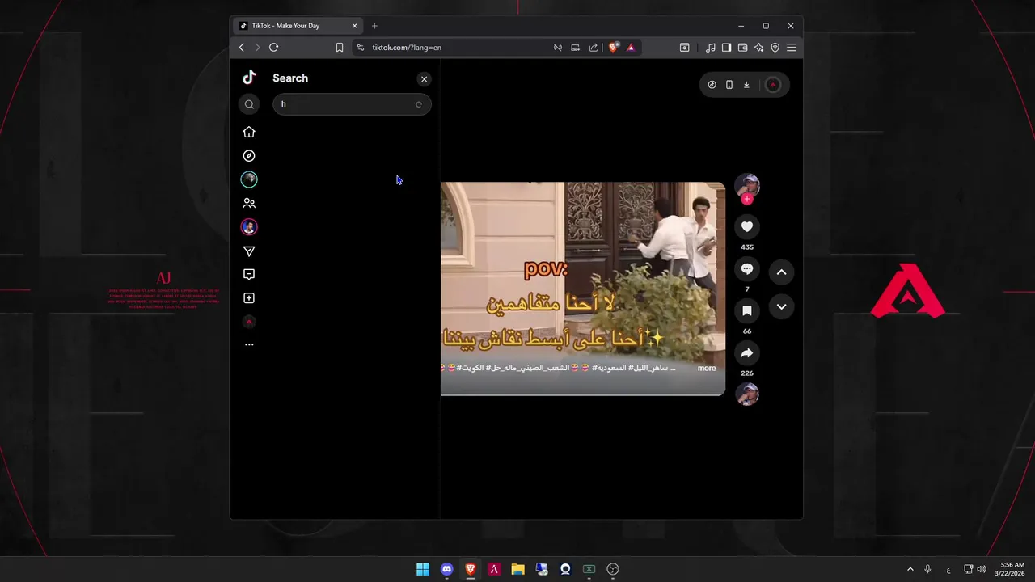Click the crossed-out tracking icon in the address bar

pyautogui.click(x=557, y=48)
